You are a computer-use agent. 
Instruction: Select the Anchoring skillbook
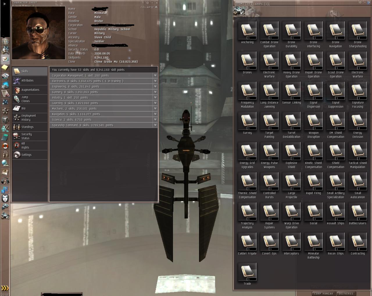(x=247, y=33)
